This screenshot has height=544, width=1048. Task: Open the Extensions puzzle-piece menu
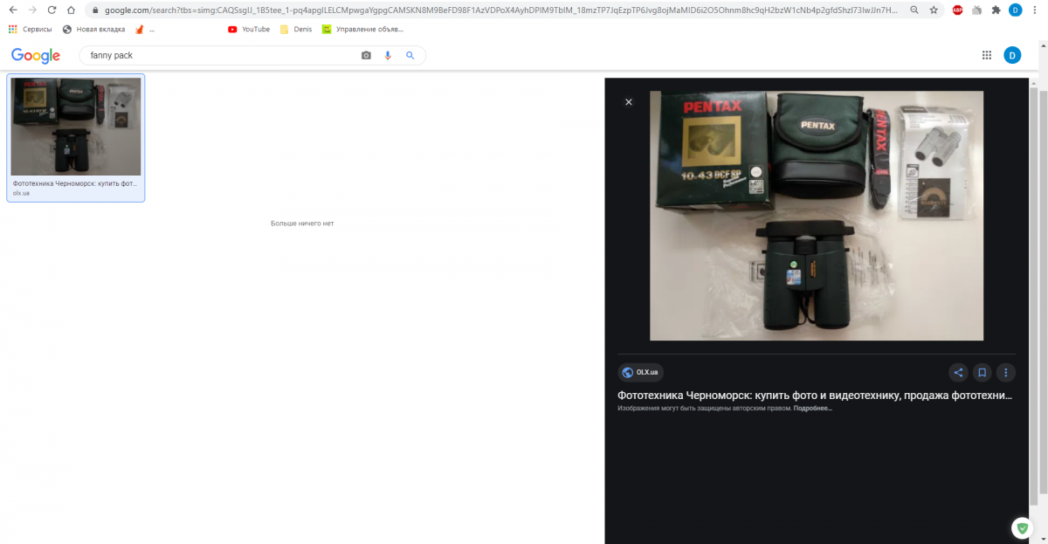(996, 10)
